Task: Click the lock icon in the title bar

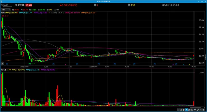Action: tap(1, 1)
